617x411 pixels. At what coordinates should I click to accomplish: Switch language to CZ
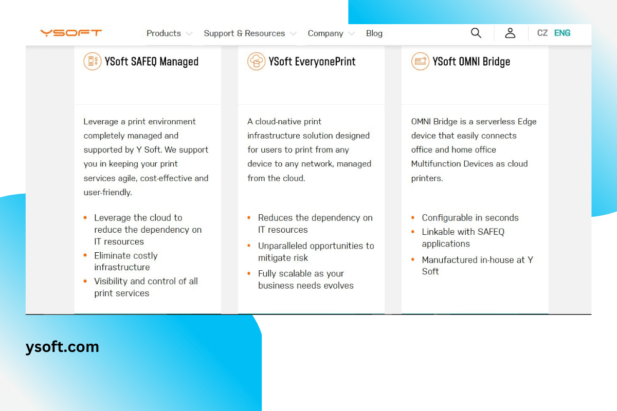click(542, 33)
